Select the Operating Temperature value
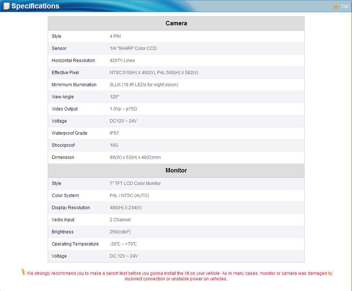 pos(123,244)
